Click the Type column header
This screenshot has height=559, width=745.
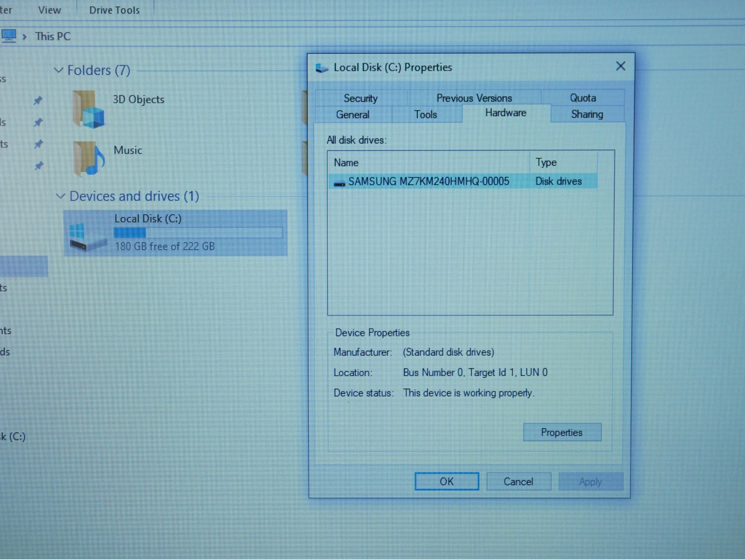(563, 162)
